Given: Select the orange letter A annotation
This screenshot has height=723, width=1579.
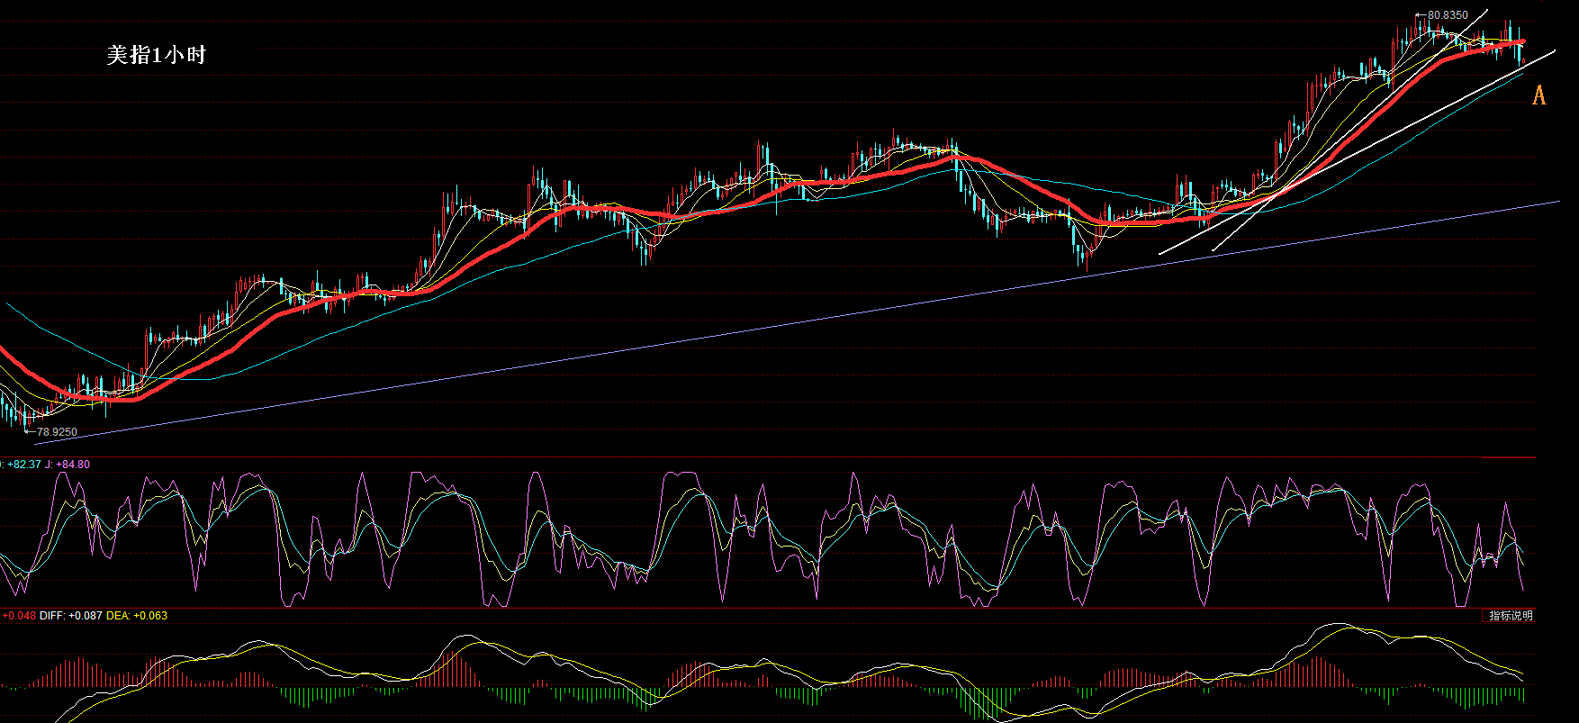Looking at the screenshot, I should tap(1538, 95).
